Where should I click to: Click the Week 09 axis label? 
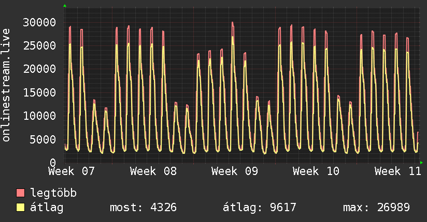pos(234,171)
